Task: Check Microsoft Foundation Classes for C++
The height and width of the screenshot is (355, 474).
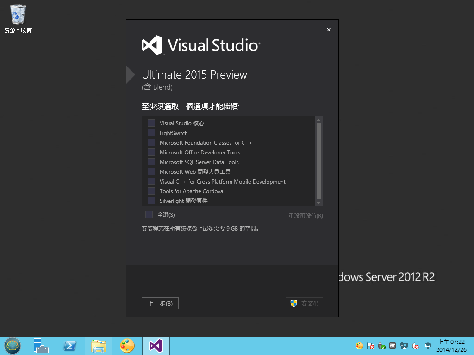Action: [151, 142]
